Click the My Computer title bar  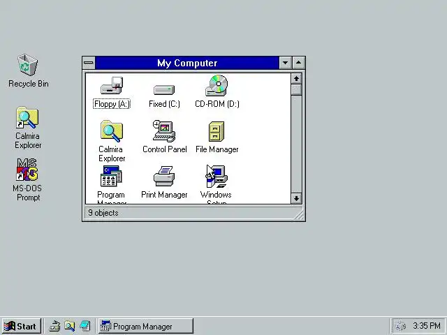coord(187,63)
